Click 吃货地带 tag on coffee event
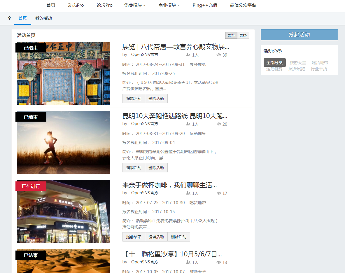The width and height of the screenshot is (345, 273). (x=198, y=203)
